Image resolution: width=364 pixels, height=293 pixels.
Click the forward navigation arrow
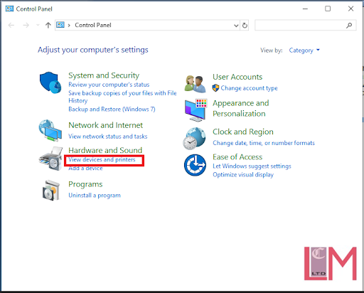26,25
